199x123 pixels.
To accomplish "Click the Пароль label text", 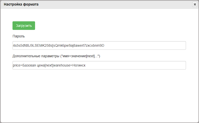I will [19, 36].
